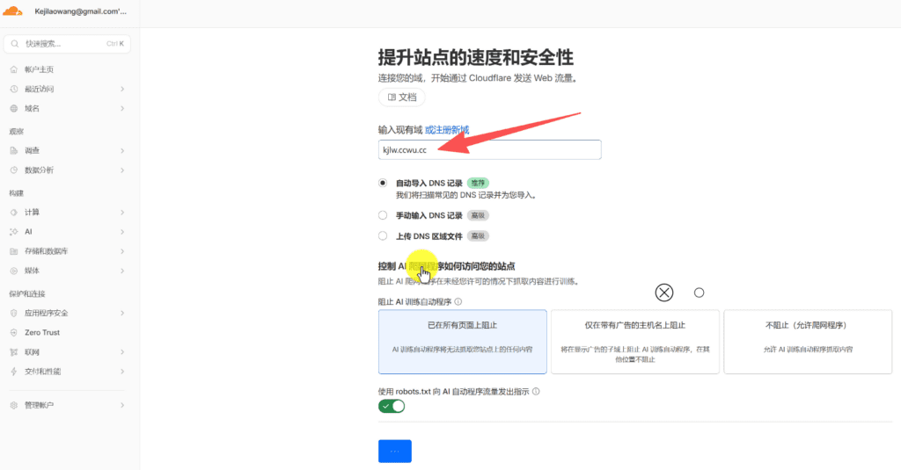Expand 管理帐户 chevron in the sidebar
Viewport: 901px width, 470px height.
pos(122,405)
